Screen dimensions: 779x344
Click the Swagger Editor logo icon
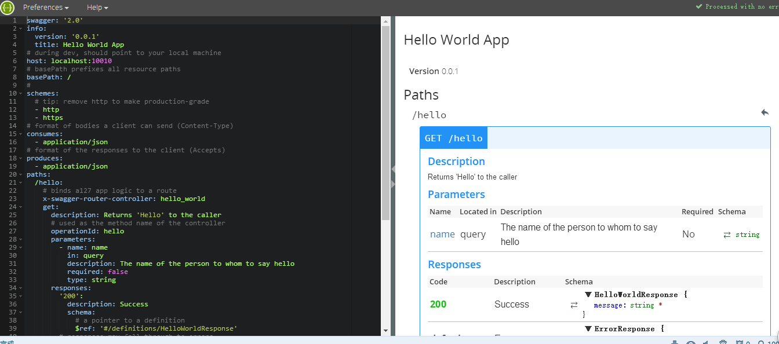[8, 8]
